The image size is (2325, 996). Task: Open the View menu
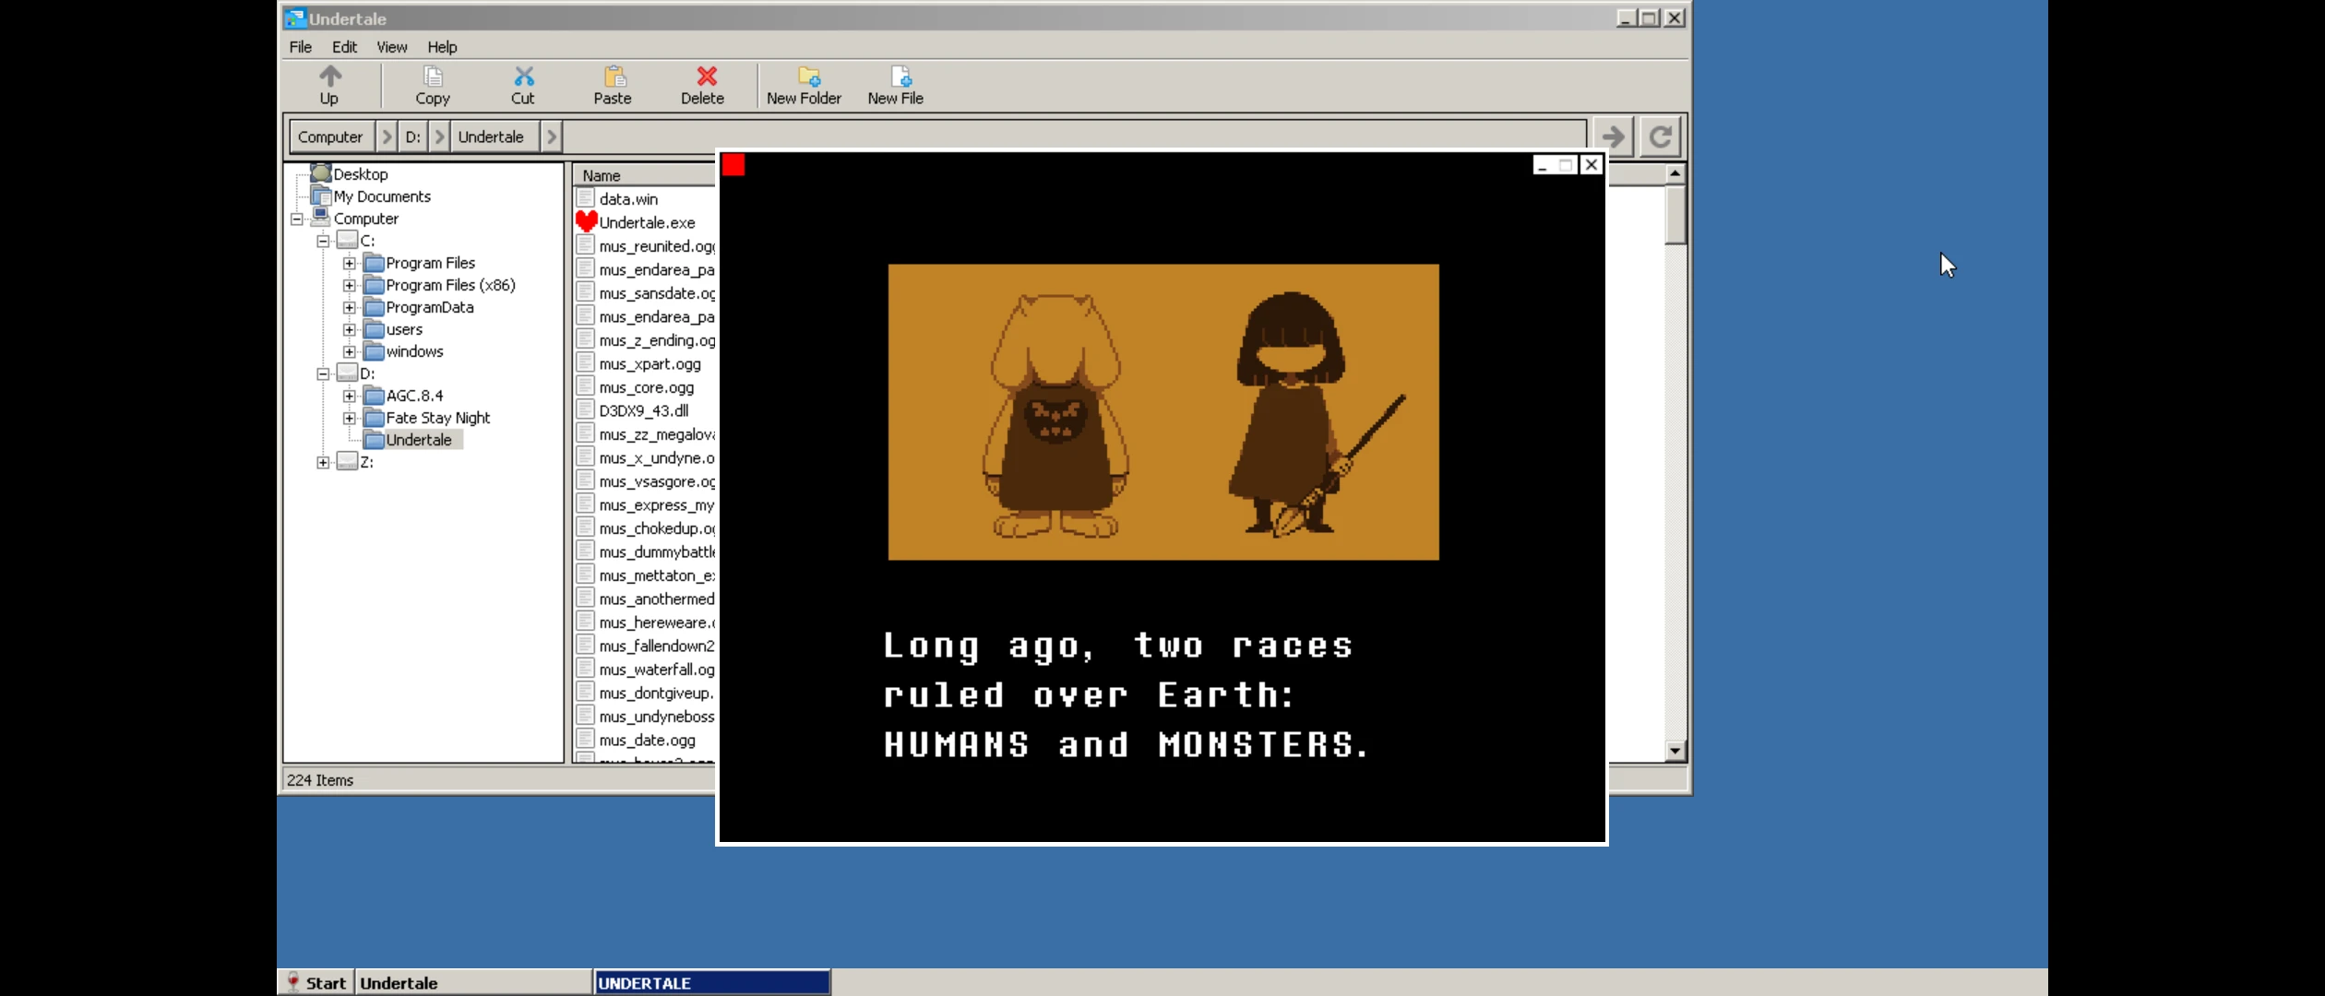coord(391,47)
